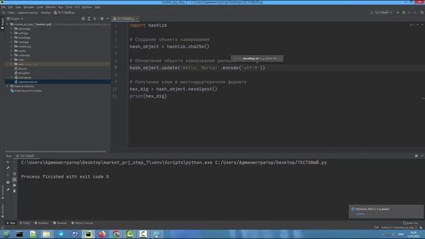The height and width of the screenshot is (239, 425).
Task: Expand the media folder
Action: 11,50
